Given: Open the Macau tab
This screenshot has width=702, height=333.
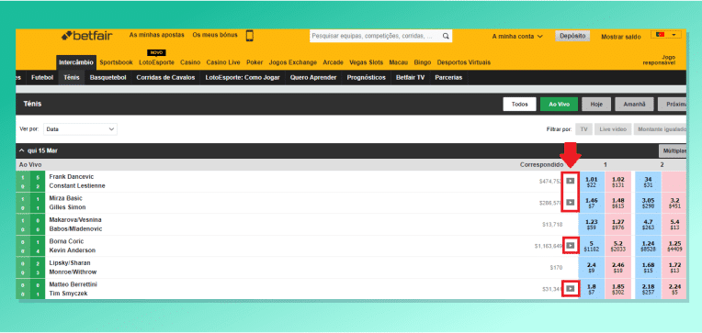Looking at the screenshot, I should 399,62.
